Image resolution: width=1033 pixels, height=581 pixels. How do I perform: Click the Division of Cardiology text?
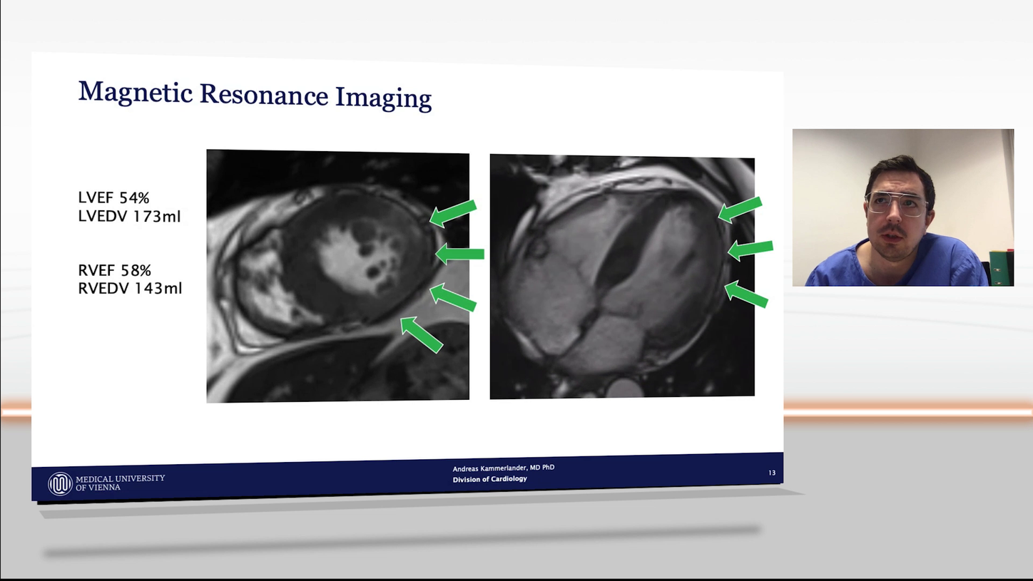[489, 479]
